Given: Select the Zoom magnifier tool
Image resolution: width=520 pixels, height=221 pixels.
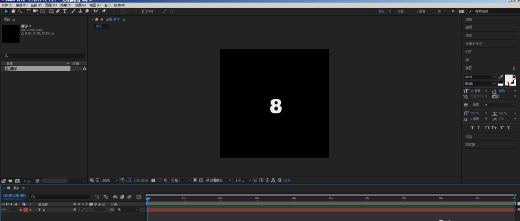Looking at the screenshot, I should tap(20, 11).
